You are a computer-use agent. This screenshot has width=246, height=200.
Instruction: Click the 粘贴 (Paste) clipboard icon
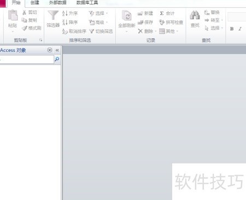click(x=13, y=15)
